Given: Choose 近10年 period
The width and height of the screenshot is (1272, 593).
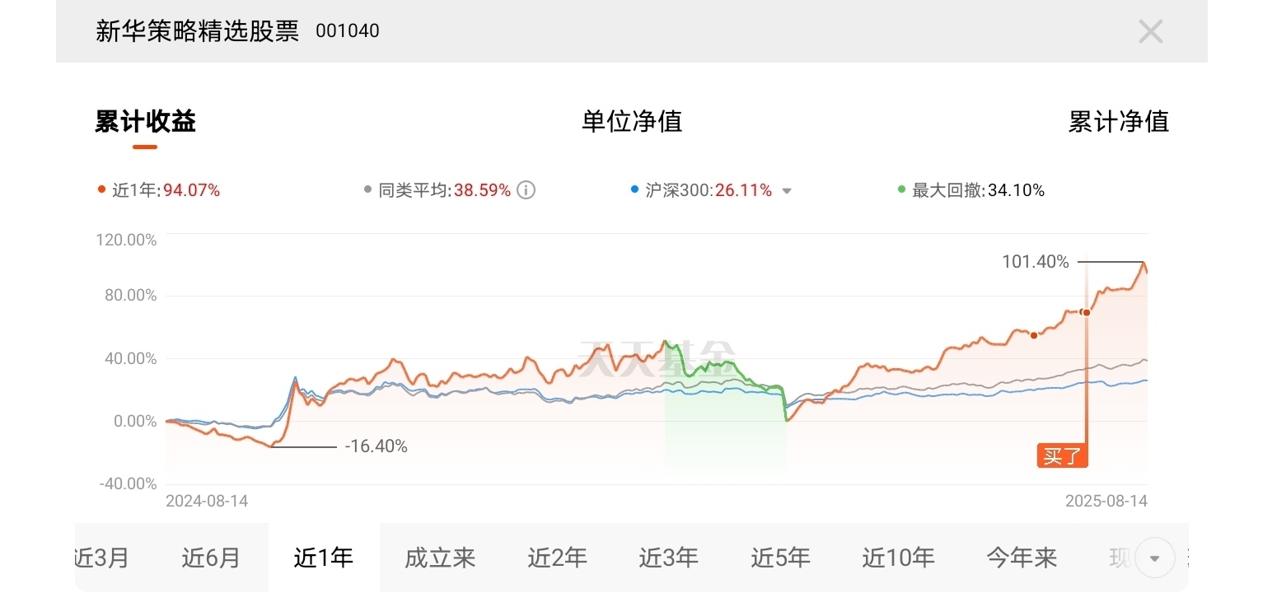Looking at the screenshot, I should click(x=898, y=558).
